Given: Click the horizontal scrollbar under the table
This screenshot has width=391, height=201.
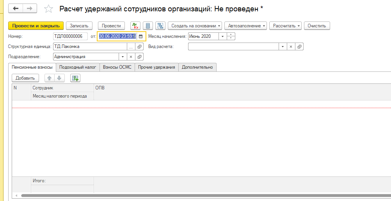Looking at the screenshot, I should (x=206, y=196).
